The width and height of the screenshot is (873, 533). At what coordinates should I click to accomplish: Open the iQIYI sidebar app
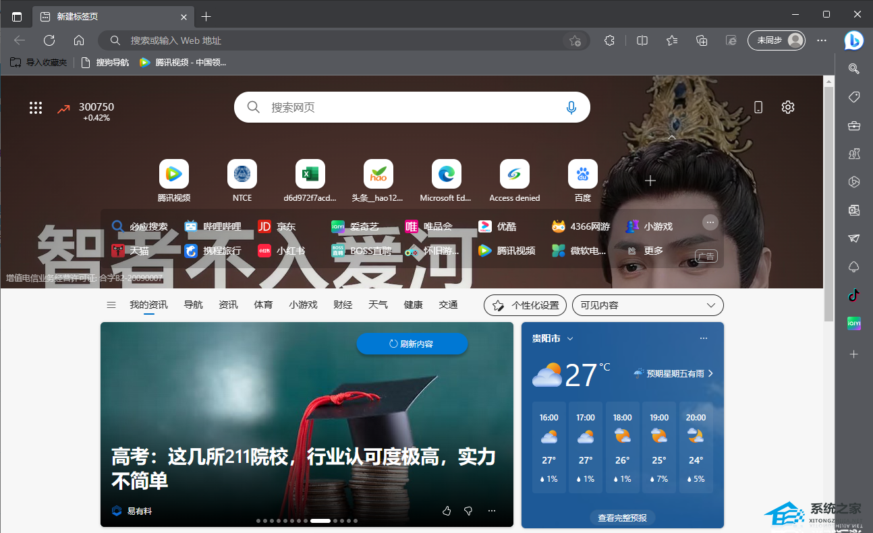(853, 323)
